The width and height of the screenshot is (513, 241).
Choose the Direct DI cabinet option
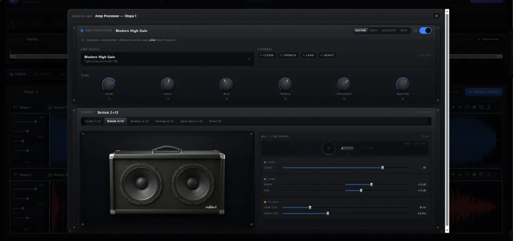215,121
